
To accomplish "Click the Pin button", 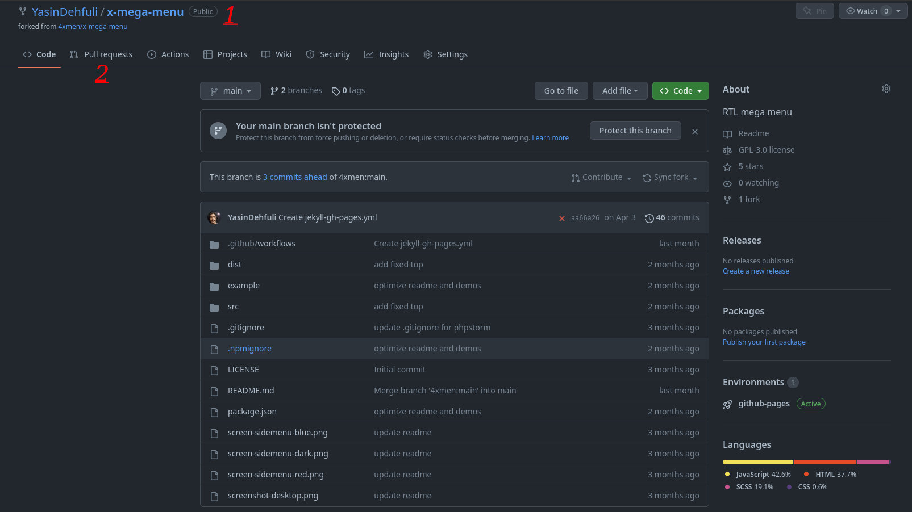I will (x=815, y=11).
